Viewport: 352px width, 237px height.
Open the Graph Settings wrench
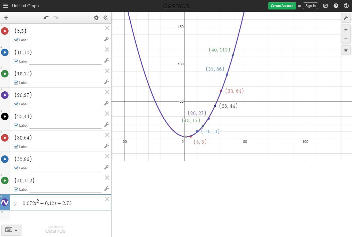coord(346,18)
